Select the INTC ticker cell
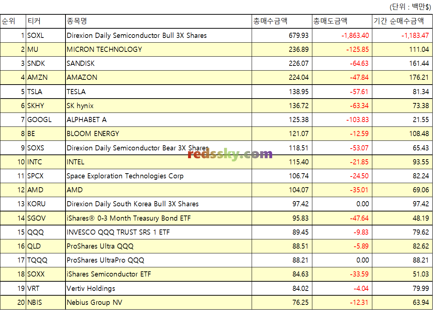Screen dimensions: 433x310 (x=46, y=162)
